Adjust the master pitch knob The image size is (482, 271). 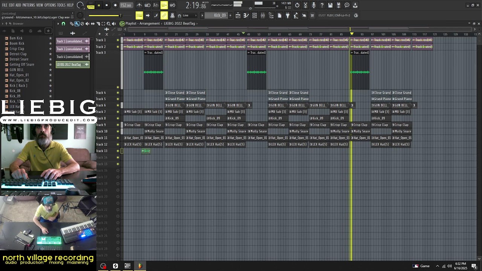point(80,15)
